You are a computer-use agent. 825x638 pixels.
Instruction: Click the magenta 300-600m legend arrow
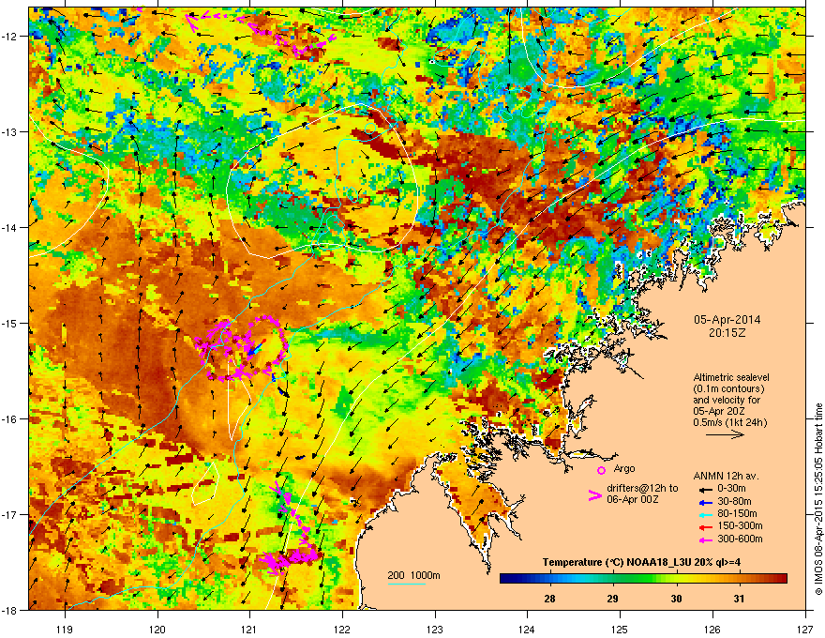(x=705, y=539)
